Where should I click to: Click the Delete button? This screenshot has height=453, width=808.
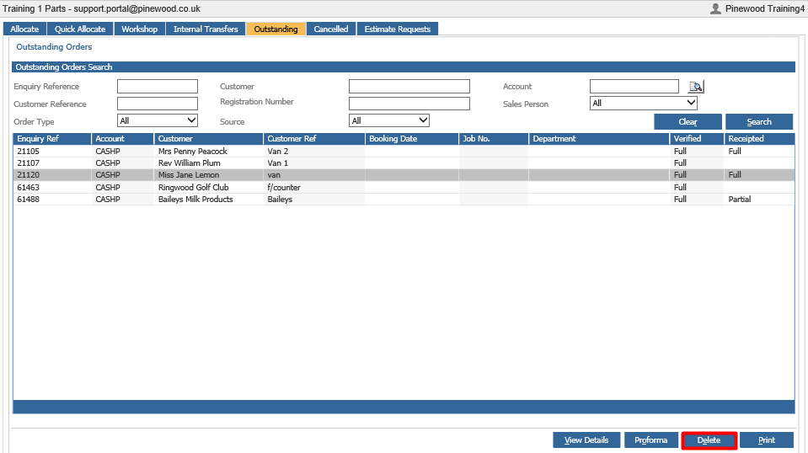coord(709,440)
